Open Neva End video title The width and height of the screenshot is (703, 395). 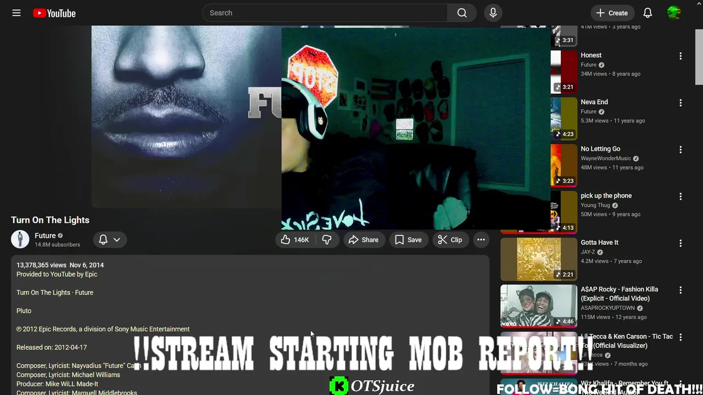tap(594, 102)
